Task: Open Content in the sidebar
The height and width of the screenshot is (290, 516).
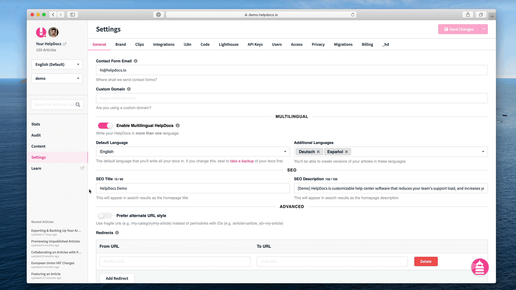Action: coord(38,146)
